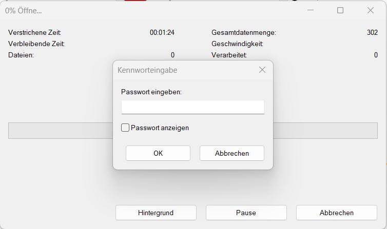Maximize the 0% Öffne window
This screenshot has width=387, height=229.
[340, 10]
